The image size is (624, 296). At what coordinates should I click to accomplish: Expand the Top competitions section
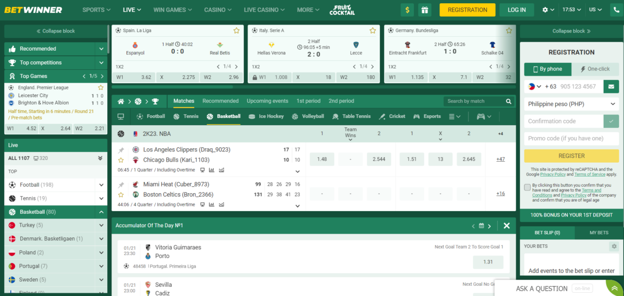click(101, 63)
